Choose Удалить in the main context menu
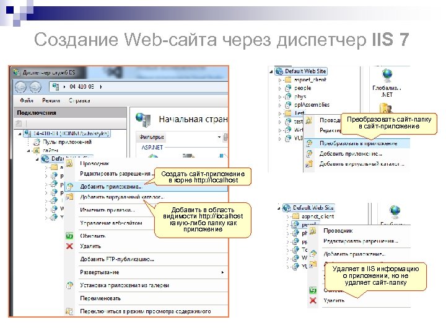The height and width of the screenshot is (335, 446). pos(90,246)
